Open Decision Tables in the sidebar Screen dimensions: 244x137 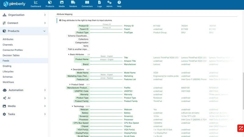click(11, 55)
